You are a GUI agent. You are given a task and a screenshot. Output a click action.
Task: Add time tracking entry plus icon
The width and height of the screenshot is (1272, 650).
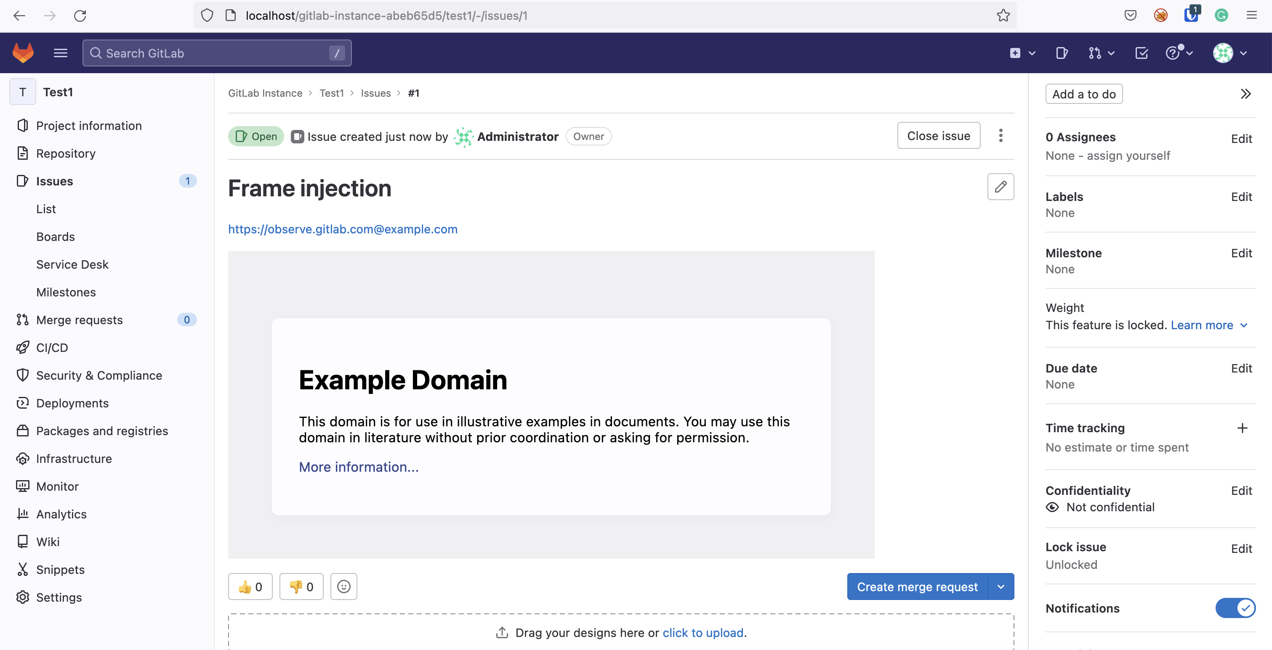[x=1242, y=428]
